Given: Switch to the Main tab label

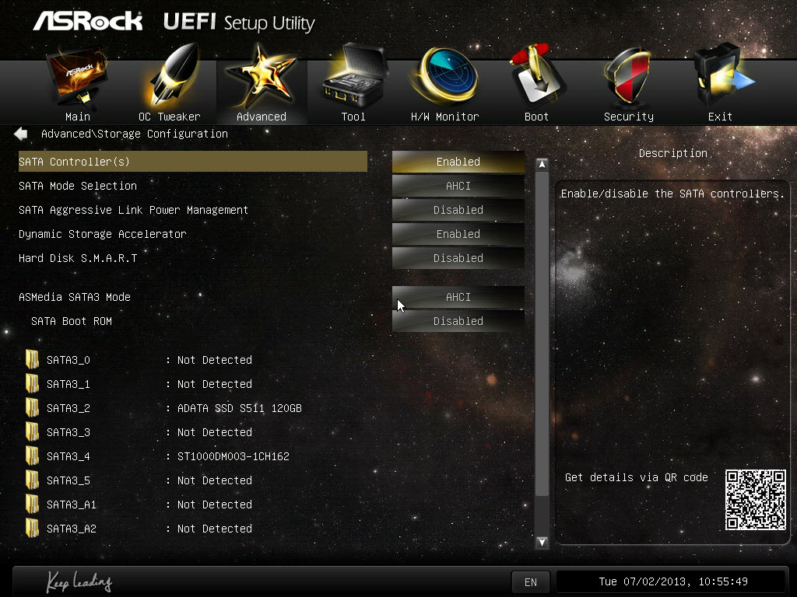Looking at the screenshot, I should (78, 117).
